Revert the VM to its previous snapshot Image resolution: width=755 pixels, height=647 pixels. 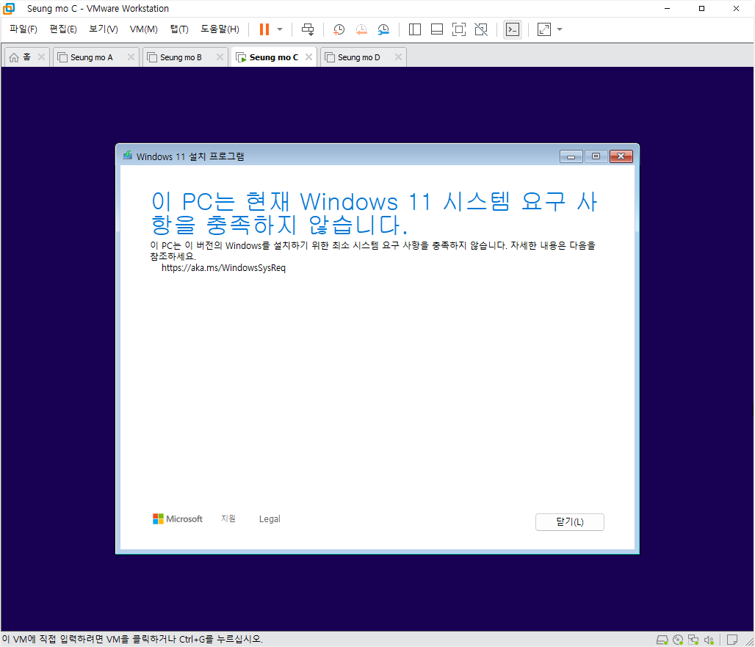pyautogui.click(x=361, y=29)
